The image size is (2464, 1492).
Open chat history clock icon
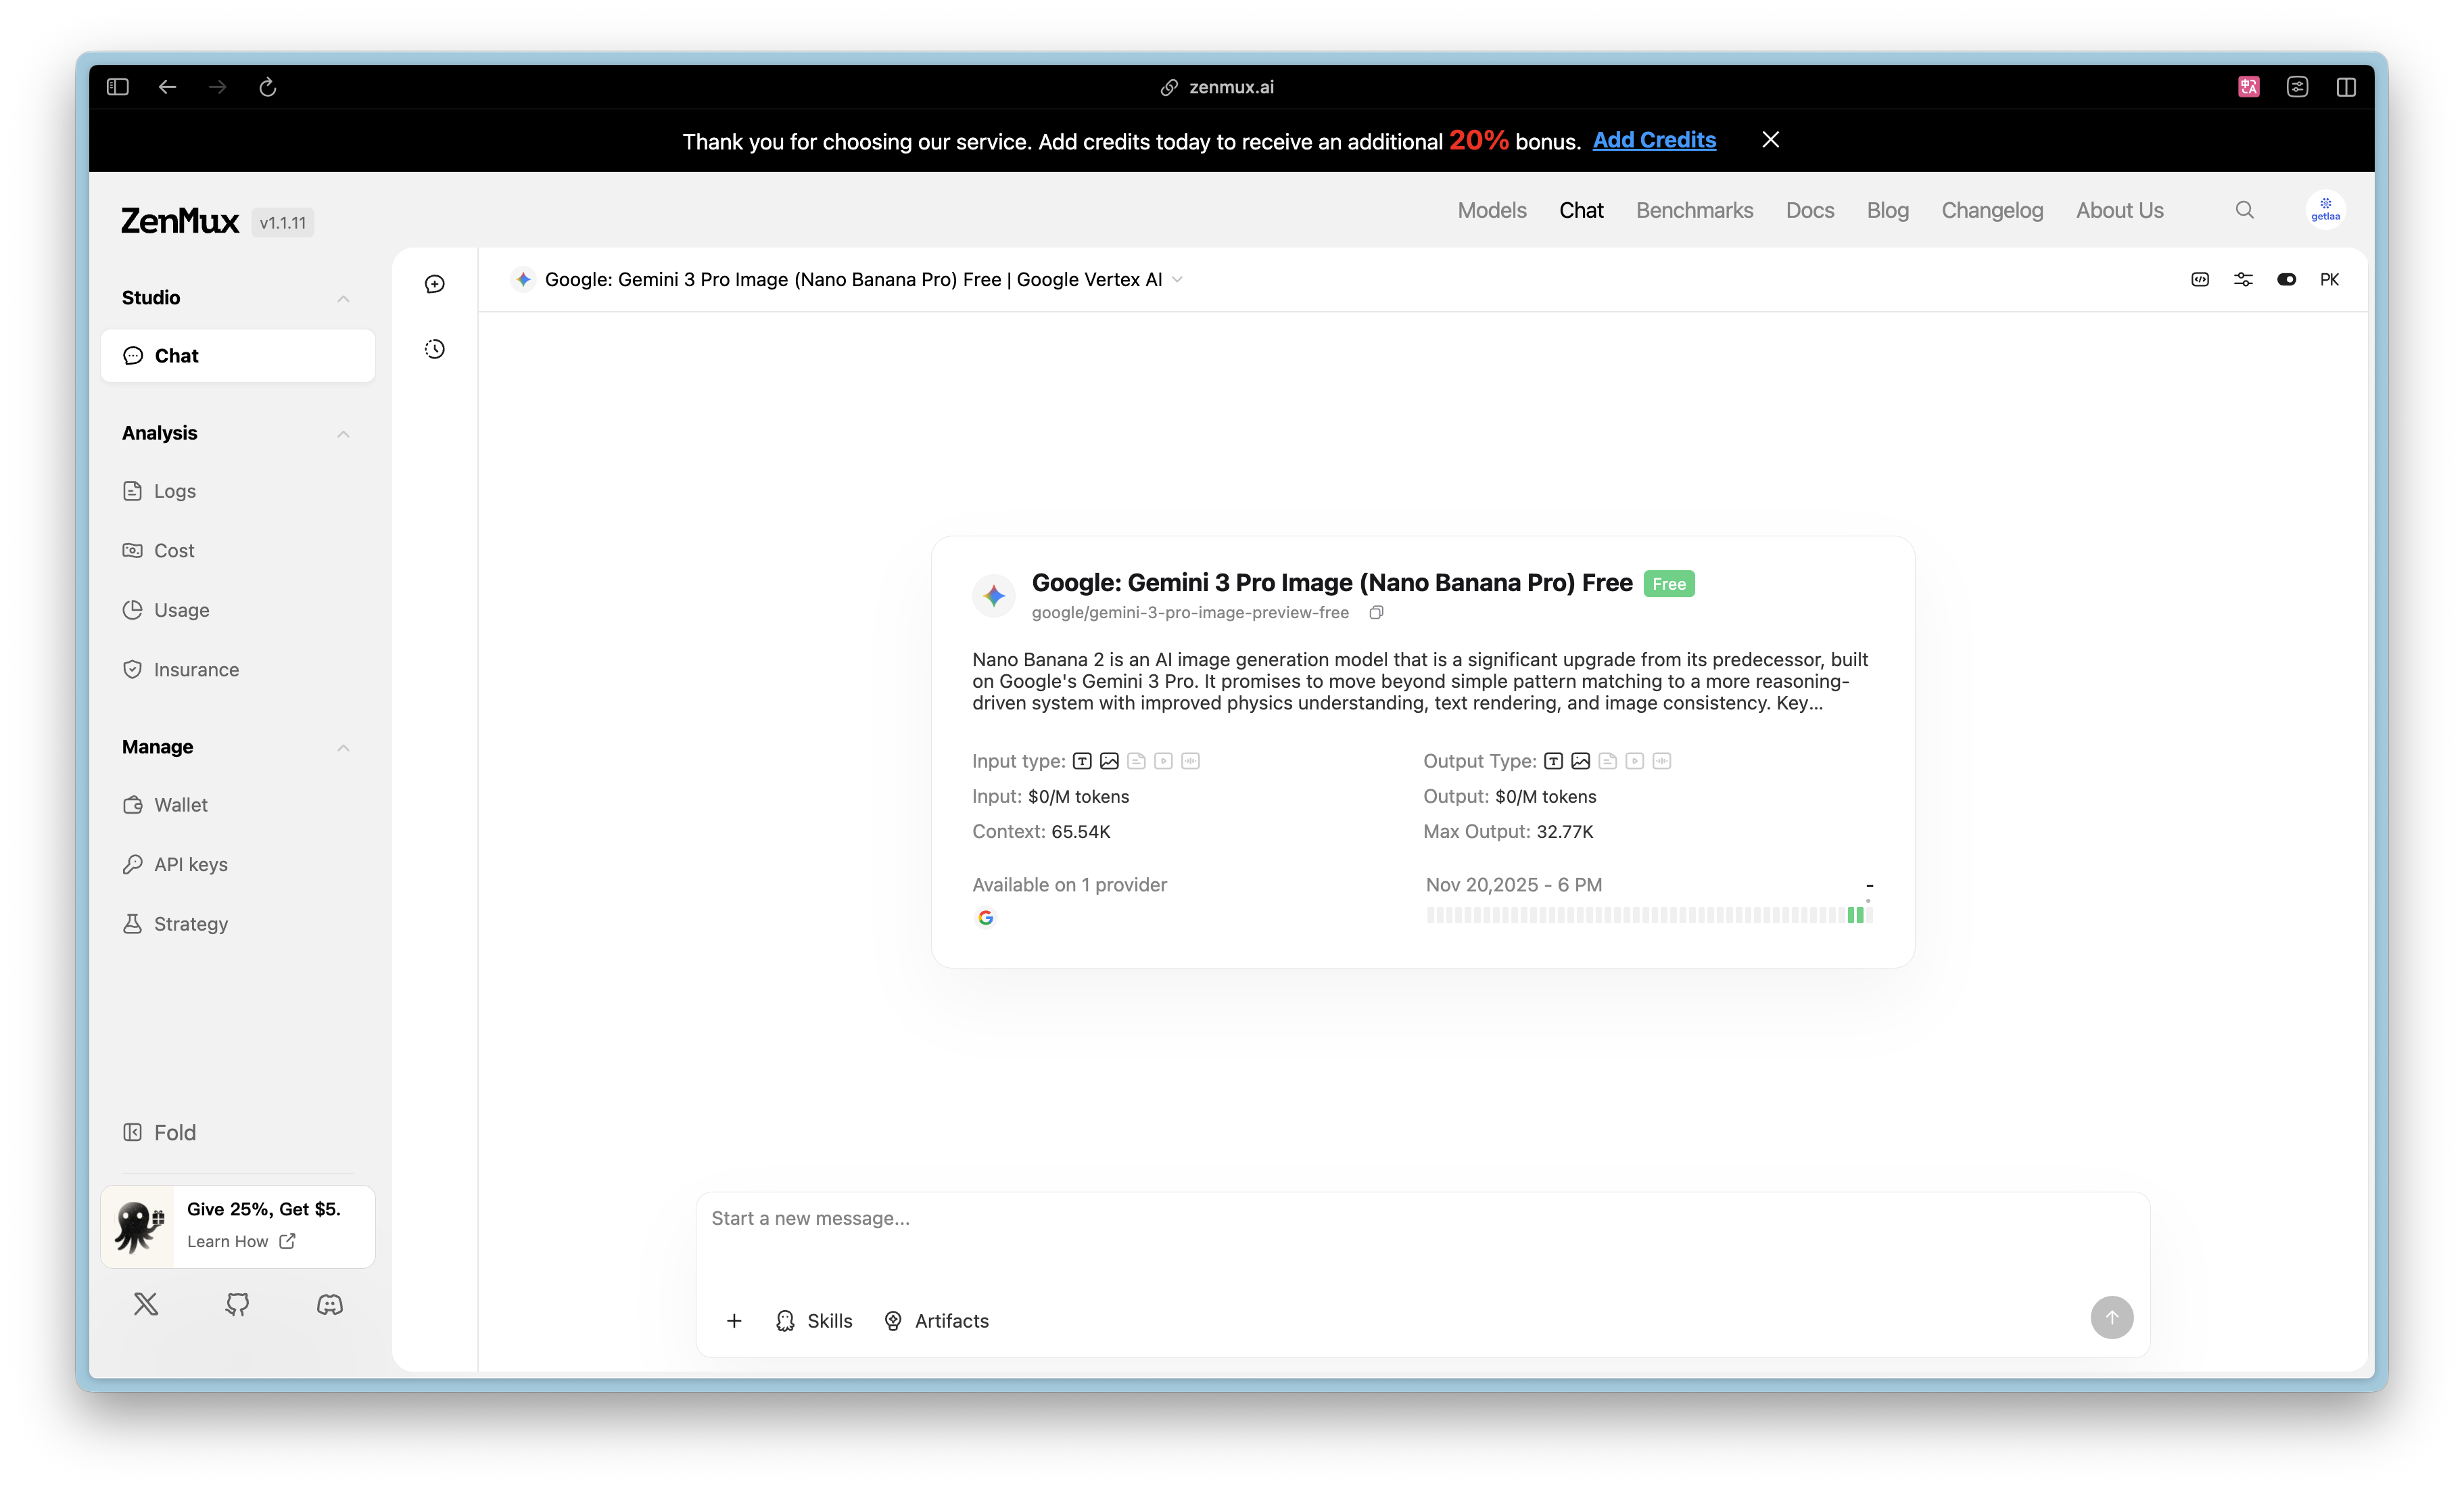click(435, 349)
